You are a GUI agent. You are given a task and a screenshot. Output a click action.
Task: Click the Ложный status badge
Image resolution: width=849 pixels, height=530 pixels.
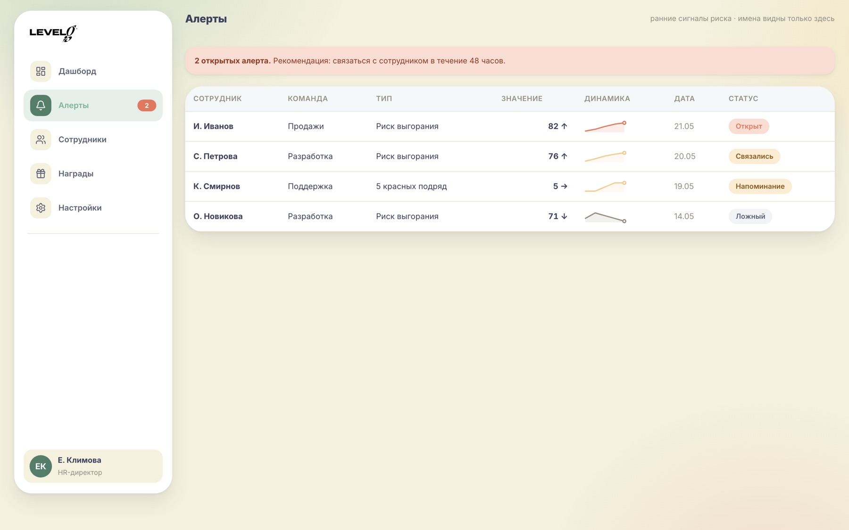pos(750,216)
